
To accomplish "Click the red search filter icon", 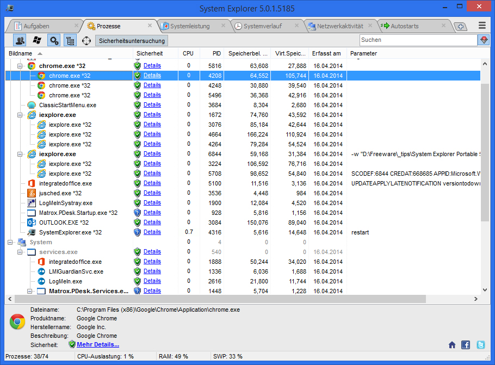I will tap(484, 40).
